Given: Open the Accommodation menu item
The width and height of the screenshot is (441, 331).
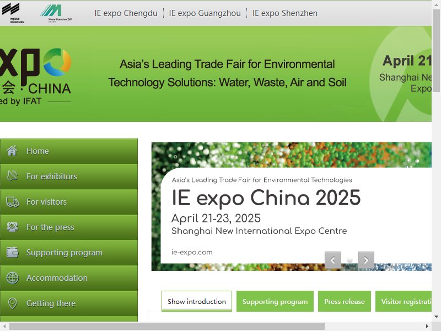Looking at the screenshot, I should [69, 278].
